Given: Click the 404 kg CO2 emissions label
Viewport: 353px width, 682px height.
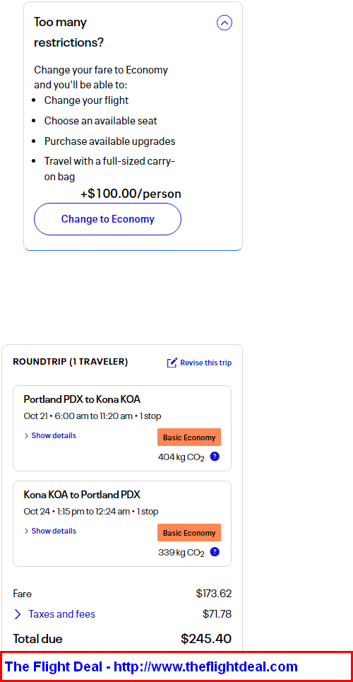Looking at the screenshot, I should point(181,457).
